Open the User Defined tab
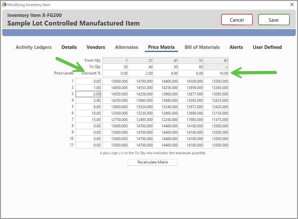 267,47
